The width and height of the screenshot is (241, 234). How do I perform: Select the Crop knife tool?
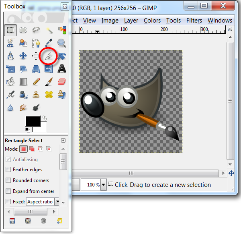49,56
